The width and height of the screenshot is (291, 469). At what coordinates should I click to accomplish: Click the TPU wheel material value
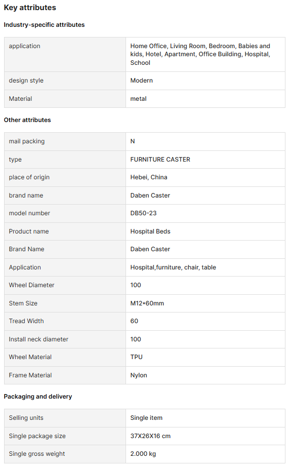click(136, 357)
